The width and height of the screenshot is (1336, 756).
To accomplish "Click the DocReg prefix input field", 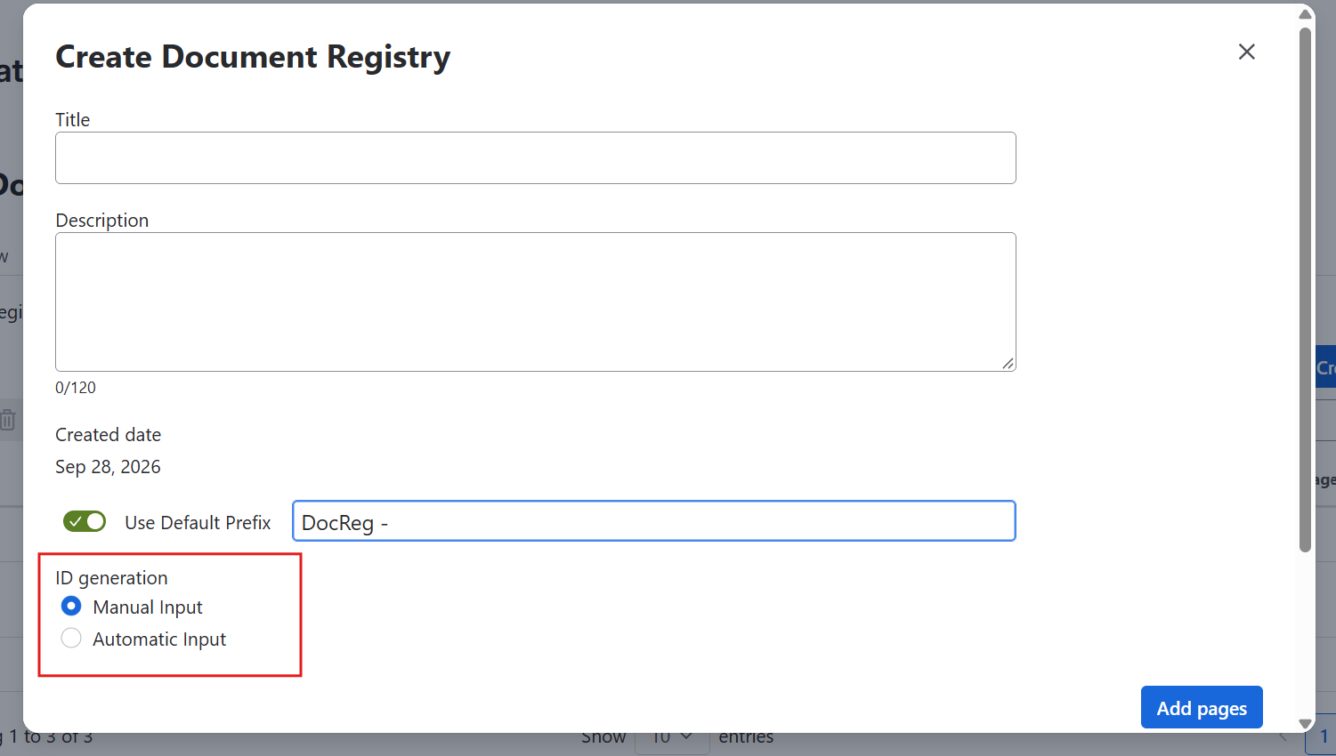I will click(x=654, y=521).
